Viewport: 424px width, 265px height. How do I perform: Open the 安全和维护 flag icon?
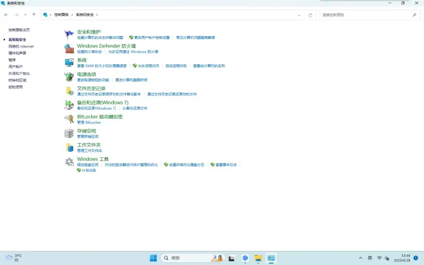click(x=69, y=34)
